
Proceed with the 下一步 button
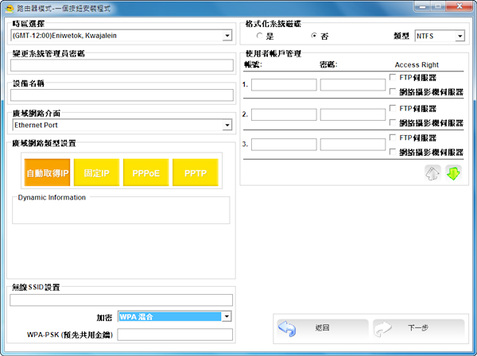tap(418, 327)
